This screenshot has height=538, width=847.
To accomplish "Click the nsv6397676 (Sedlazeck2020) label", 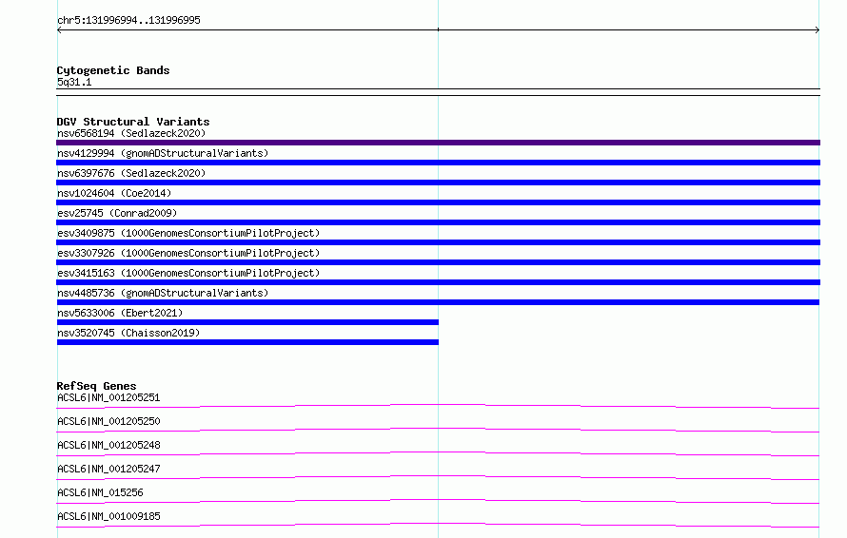I will 131,173.
